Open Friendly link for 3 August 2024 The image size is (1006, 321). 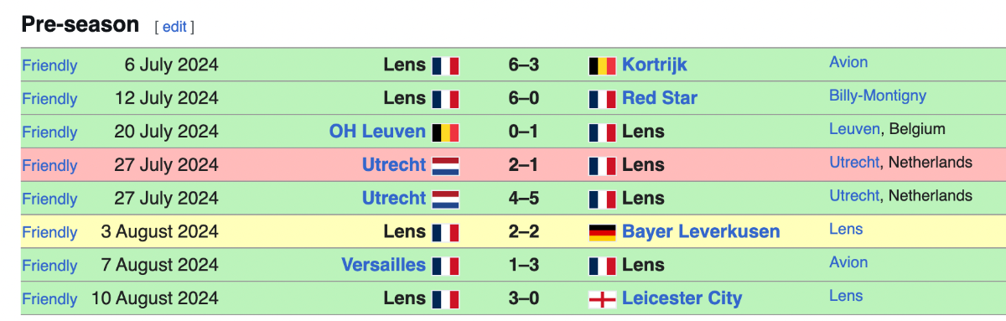coord(49,232)
